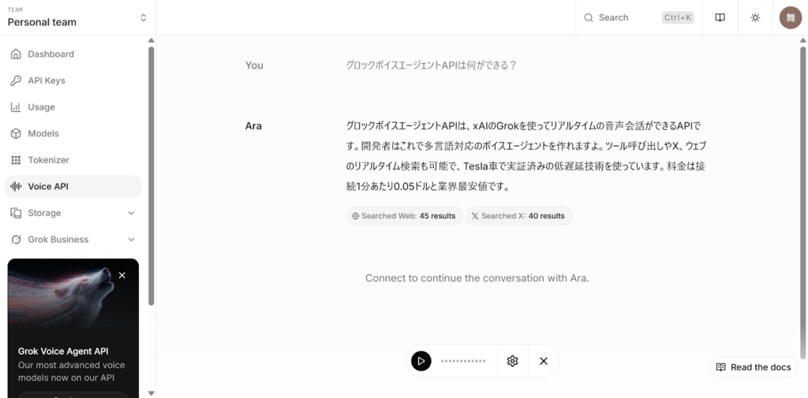Click the sidebar scroll up arrow
808x398 pixels.
pos(151,40)
